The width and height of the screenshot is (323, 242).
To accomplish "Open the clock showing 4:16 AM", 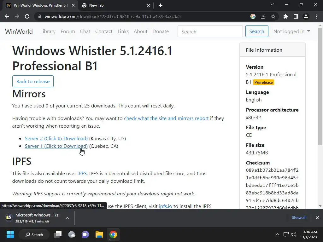I will 310,234.
